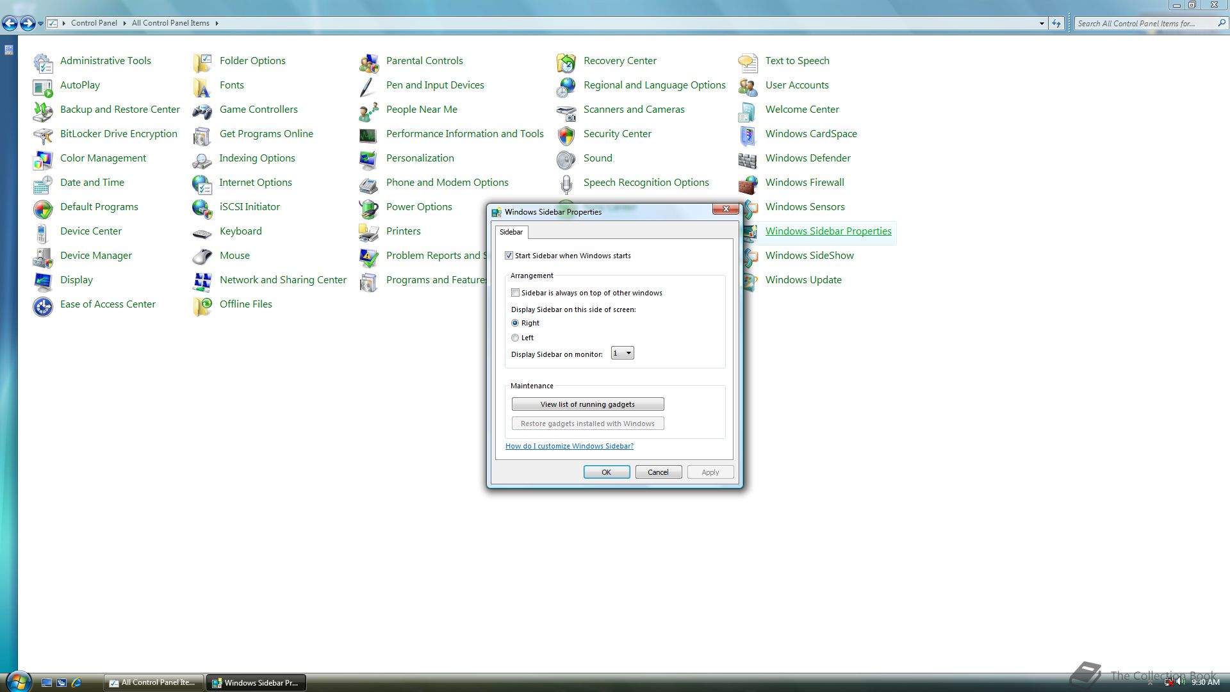Select the Right side radio button
This screenshot has height=692, width=1230.
point(515,323)
